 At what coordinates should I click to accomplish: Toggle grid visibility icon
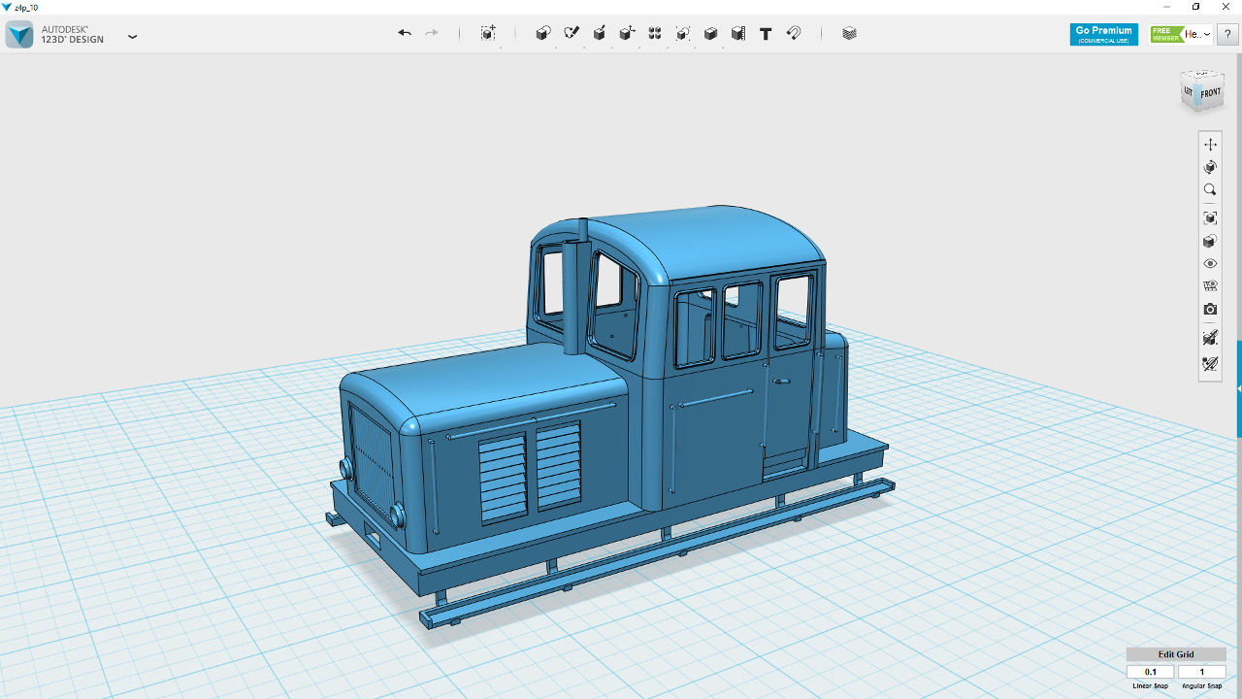(x=1210, y=286)
